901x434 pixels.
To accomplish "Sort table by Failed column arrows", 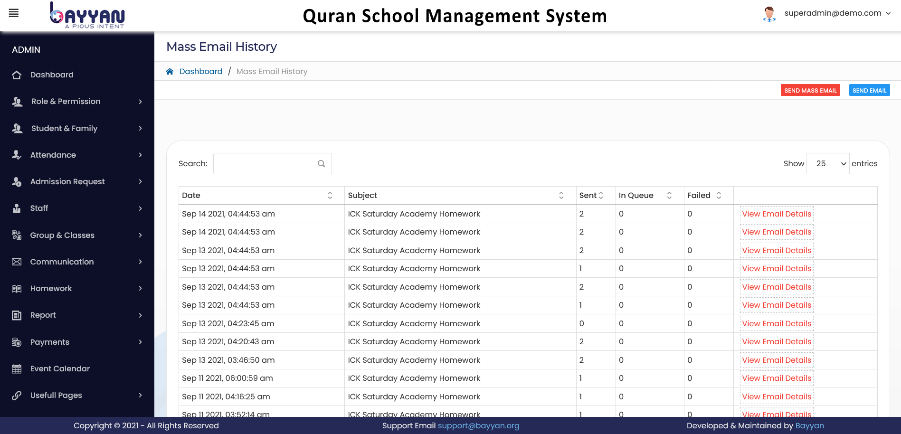I will click(719, 195).
